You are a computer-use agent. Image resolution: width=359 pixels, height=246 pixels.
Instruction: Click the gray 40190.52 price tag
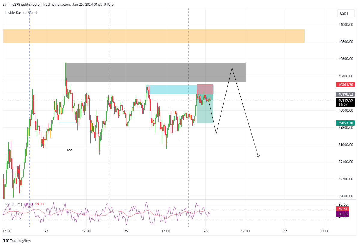[345, 94]
